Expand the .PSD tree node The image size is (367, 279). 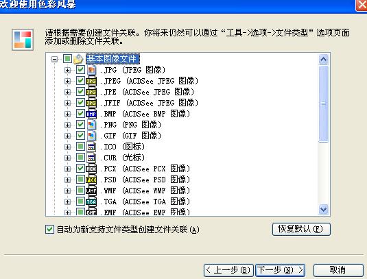(67, 180)
